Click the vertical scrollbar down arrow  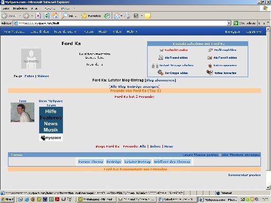point(268,188)
